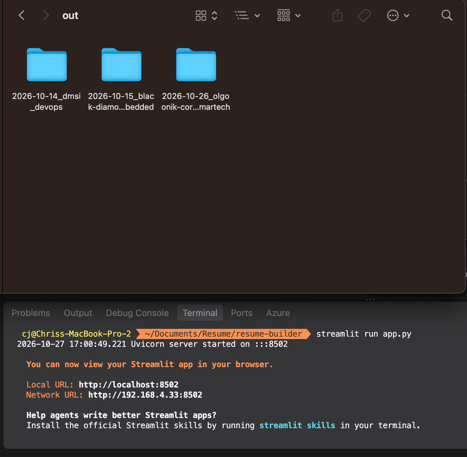Switch to the Problems tab
467x457 pixels.
click(31, 313)
